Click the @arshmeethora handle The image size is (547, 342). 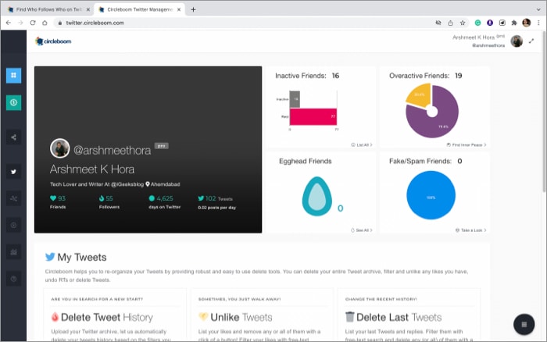113,150
